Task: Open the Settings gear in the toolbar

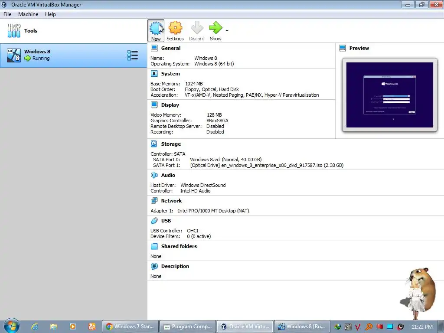Action: 175,30
